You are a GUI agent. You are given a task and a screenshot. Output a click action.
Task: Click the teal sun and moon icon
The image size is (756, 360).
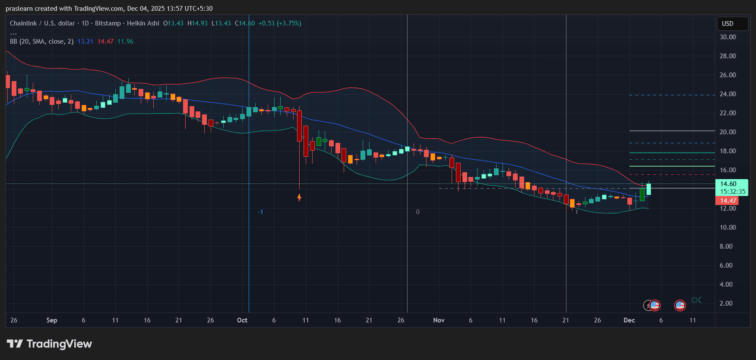[x=696, y=300]
